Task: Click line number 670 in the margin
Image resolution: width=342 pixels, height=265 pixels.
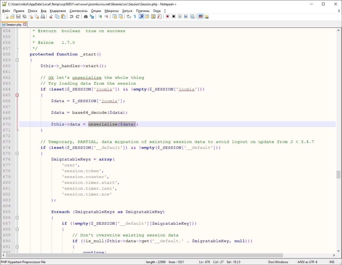Action: point(7,124)
